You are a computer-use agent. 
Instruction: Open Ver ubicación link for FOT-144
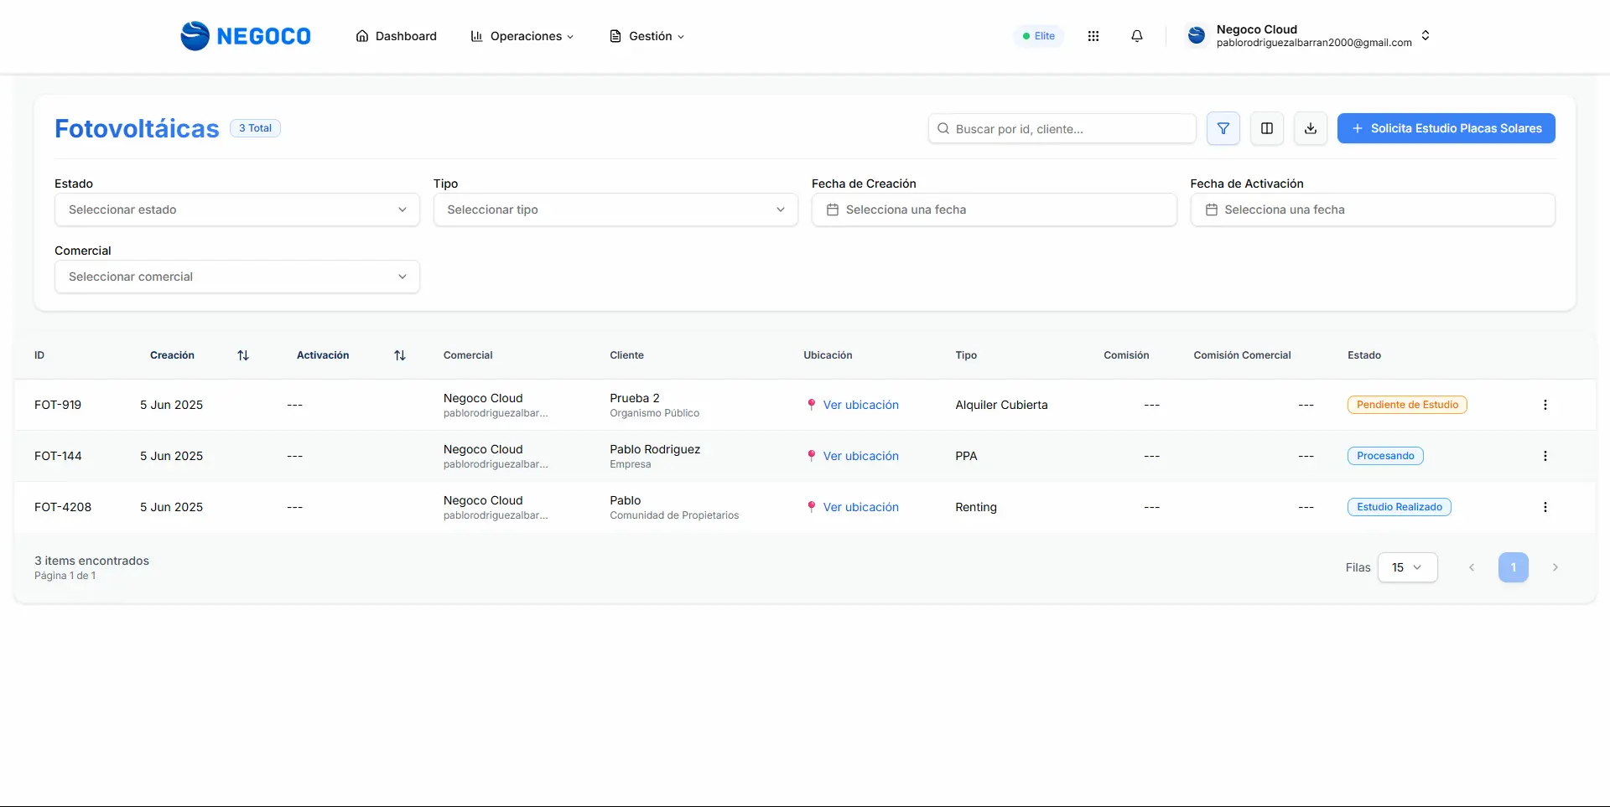[x=860, y=456]
